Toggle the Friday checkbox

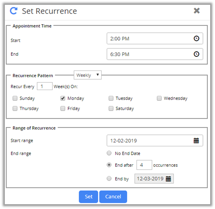point(63,108)
